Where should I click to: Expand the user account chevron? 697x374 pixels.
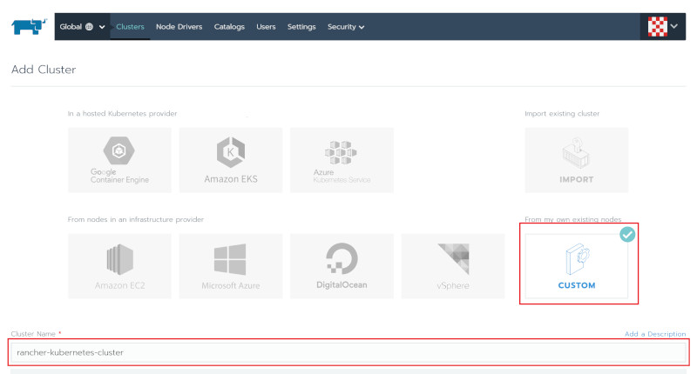(x=674, y=26)
